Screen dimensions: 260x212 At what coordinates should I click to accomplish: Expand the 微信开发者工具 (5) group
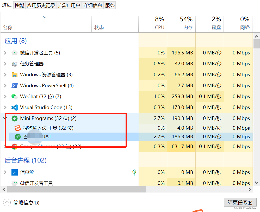[x=5, y=53]
